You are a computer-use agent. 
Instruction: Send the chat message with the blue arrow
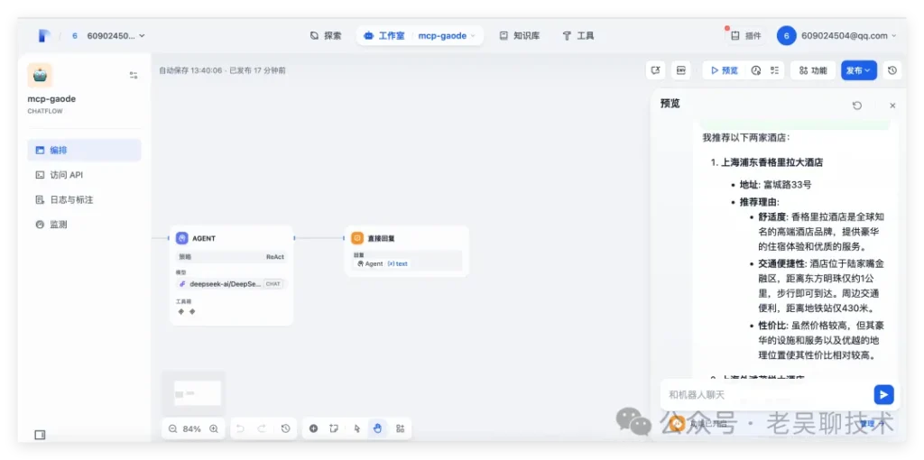[x=883, y=394]
